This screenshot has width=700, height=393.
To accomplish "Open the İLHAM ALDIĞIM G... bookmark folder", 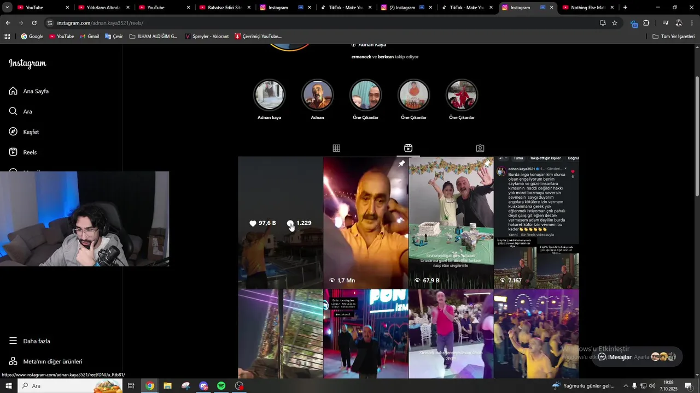I will pyautogui.click(x=154, y=36).
